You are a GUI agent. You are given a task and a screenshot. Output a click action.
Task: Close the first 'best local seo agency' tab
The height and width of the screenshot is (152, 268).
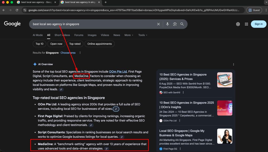(55, 2)
